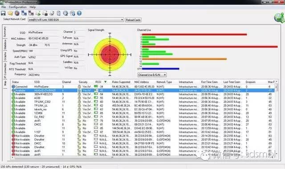Click the green status icon in the 1-107 row
The image size is (285, 169).
pos(13,132)
